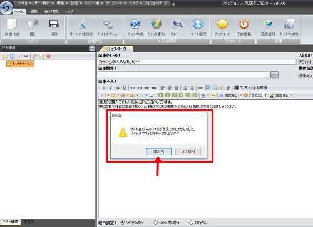Click the tag icon in site structure toolbar
The width and height of the screenshot is (313, 227).
tap(19, 56)
